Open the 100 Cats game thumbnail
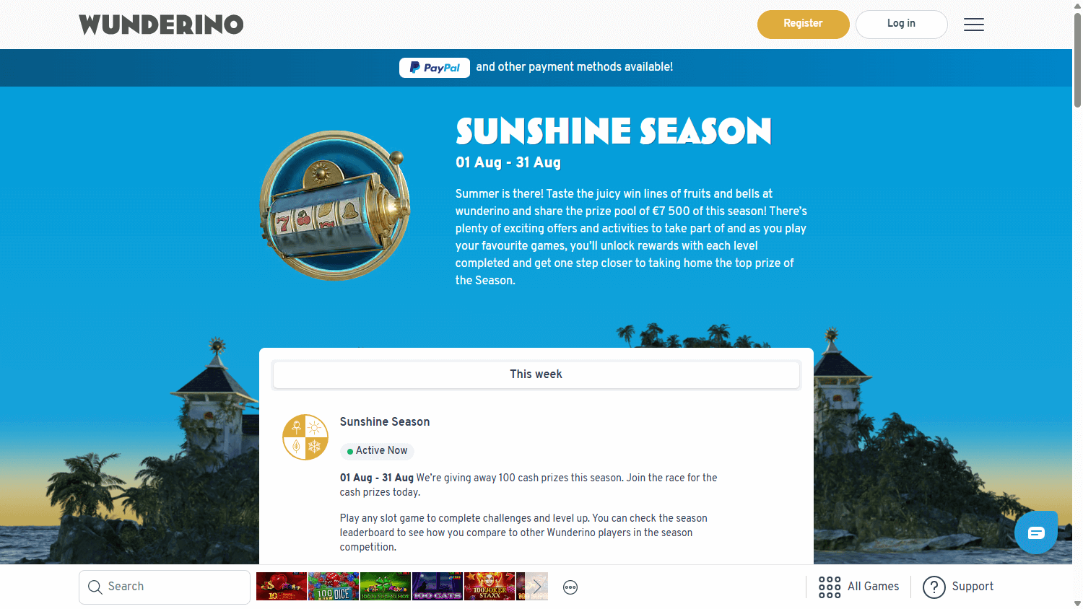 click(x=437, y=587)
